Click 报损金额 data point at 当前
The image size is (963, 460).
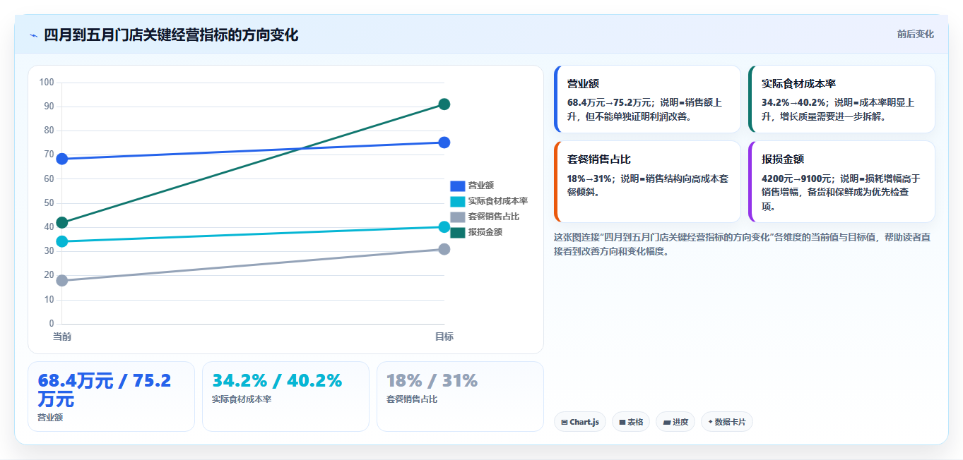coord(62,223)
